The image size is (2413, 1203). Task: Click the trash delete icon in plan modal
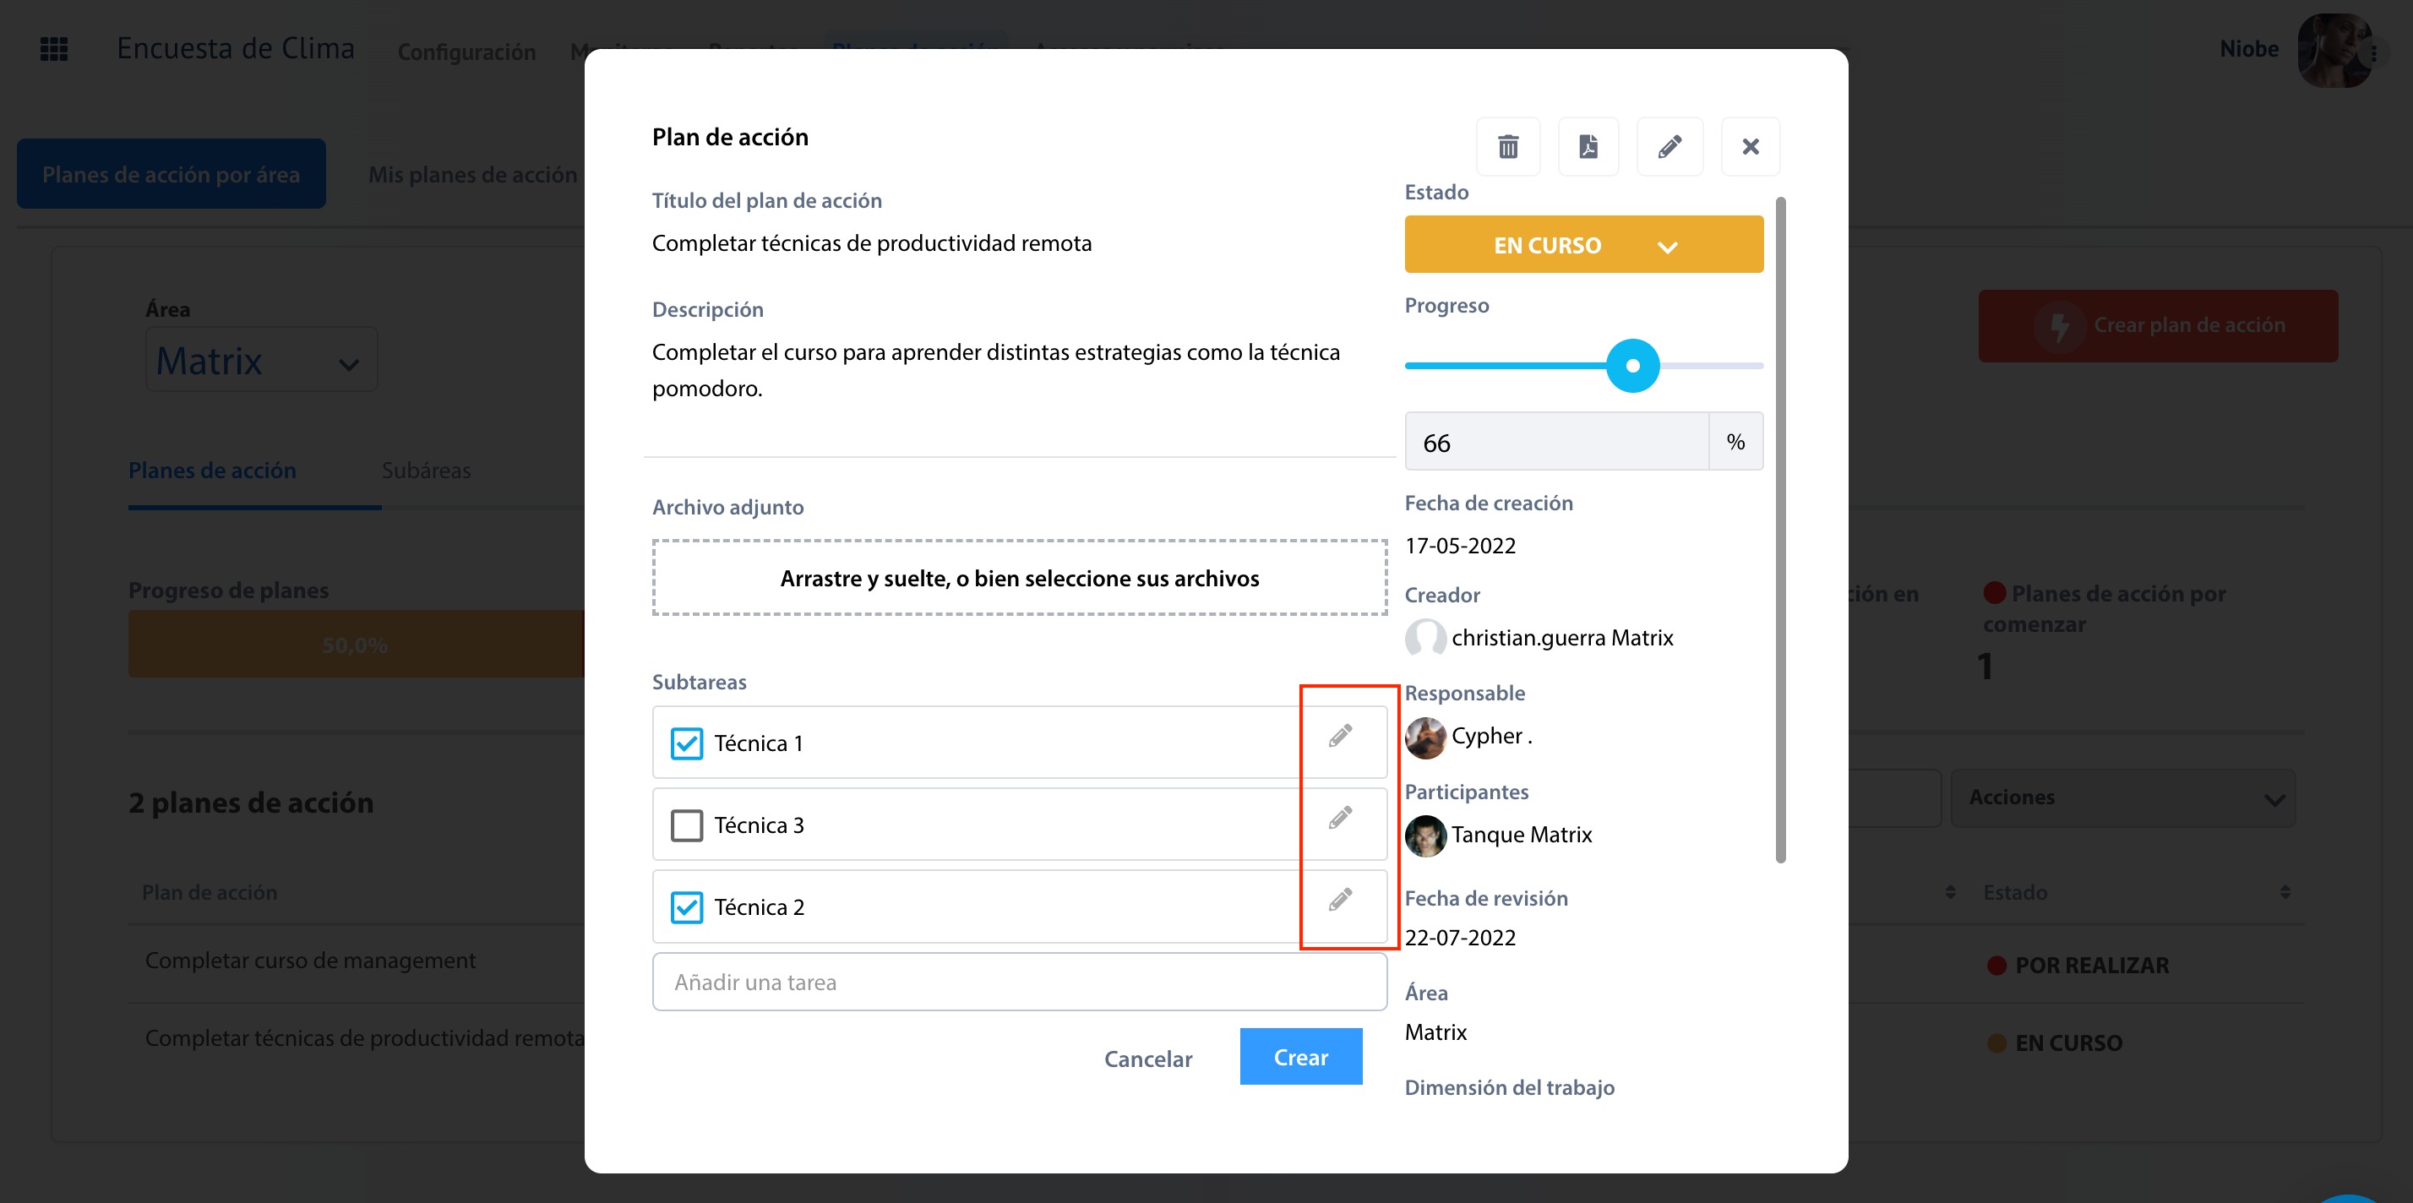pyautogui.click(x=1507, y=146)
